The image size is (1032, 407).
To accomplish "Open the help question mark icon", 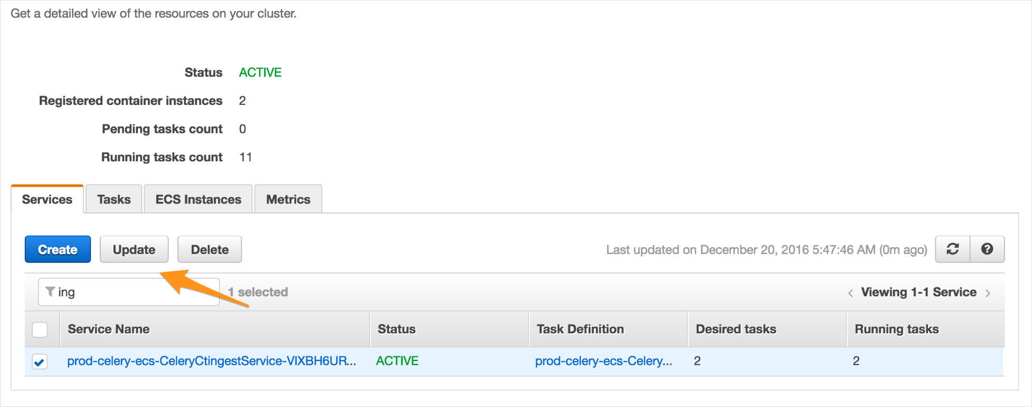I will [987, 249].
